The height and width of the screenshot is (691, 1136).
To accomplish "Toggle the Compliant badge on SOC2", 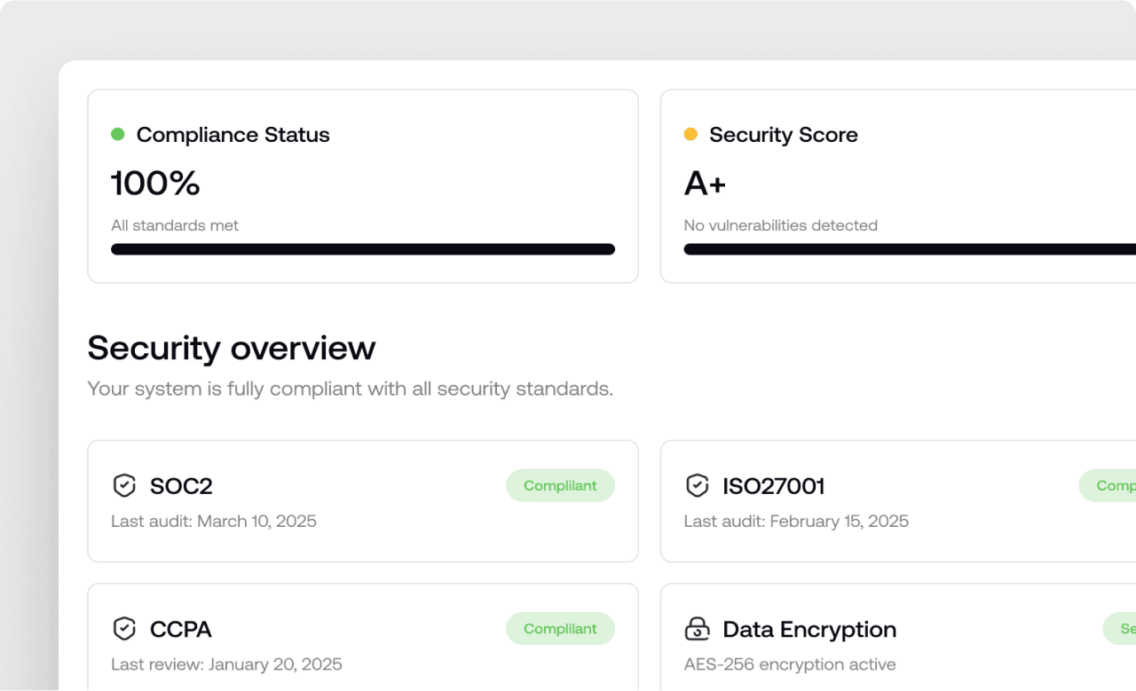I will pyautogui.click(x=560, y=485).
